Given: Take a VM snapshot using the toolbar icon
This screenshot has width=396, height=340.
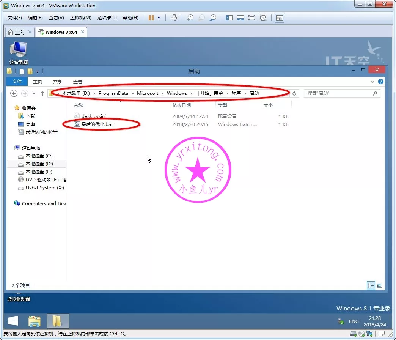Looking at the screenshot, I should pyautogui.click(x=190, y=18).
